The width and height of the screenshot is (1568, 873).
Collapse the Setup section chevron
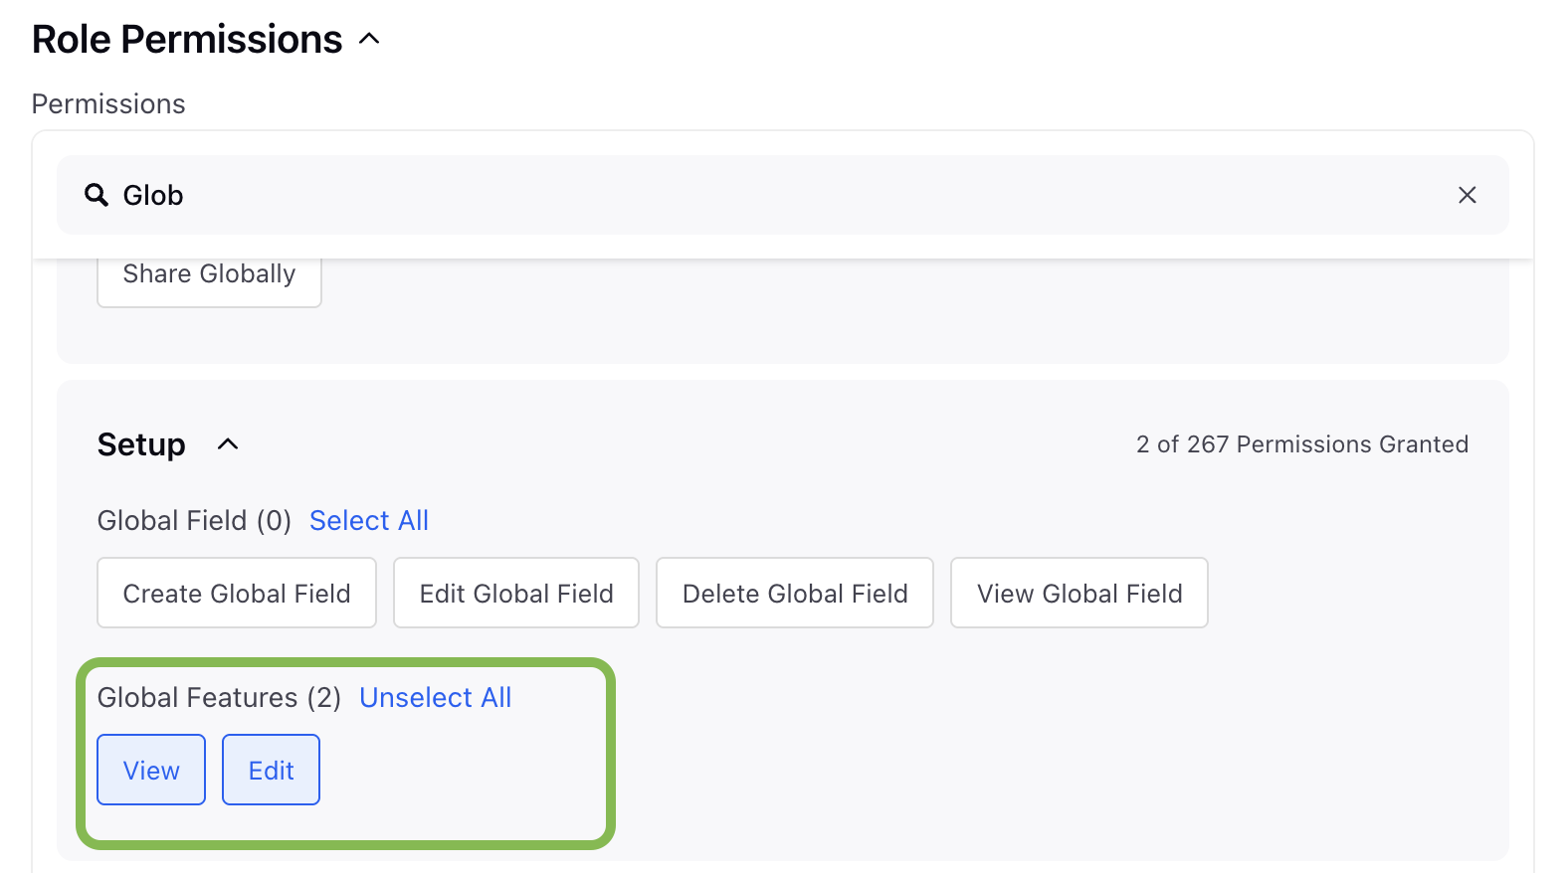pyautogui.click(x=228, y=444)
